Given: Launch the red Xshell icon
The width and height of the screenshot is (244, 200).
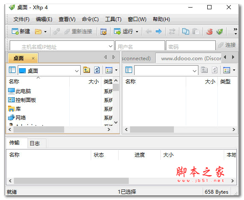Looking at the screenshot, I should pos(209,32).
